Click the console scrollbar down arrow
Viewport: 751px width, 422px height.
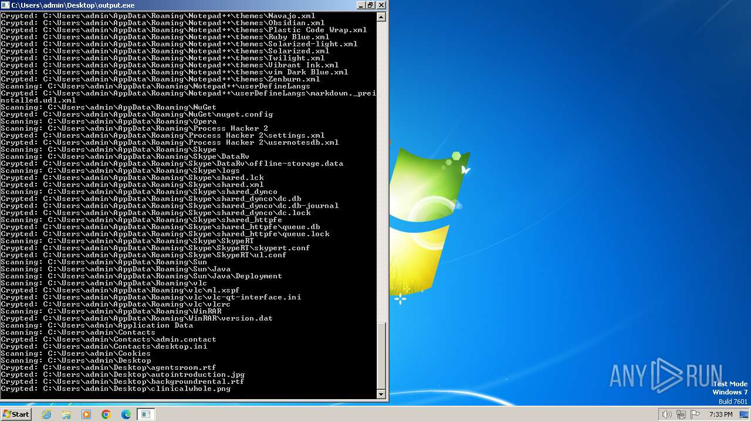coord(381,394)
